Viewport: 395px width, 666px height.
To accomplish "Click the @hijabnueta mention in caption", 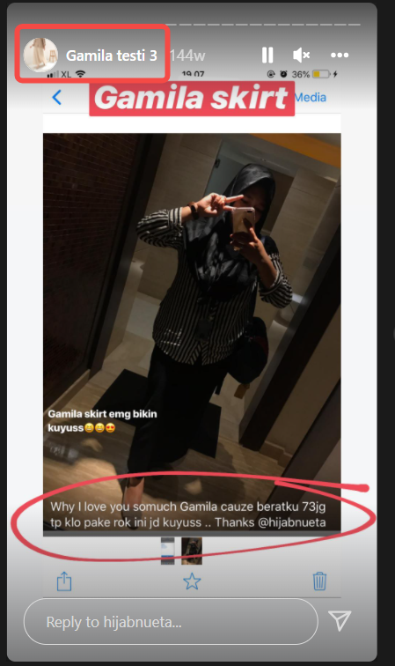I will coord(292,522).
